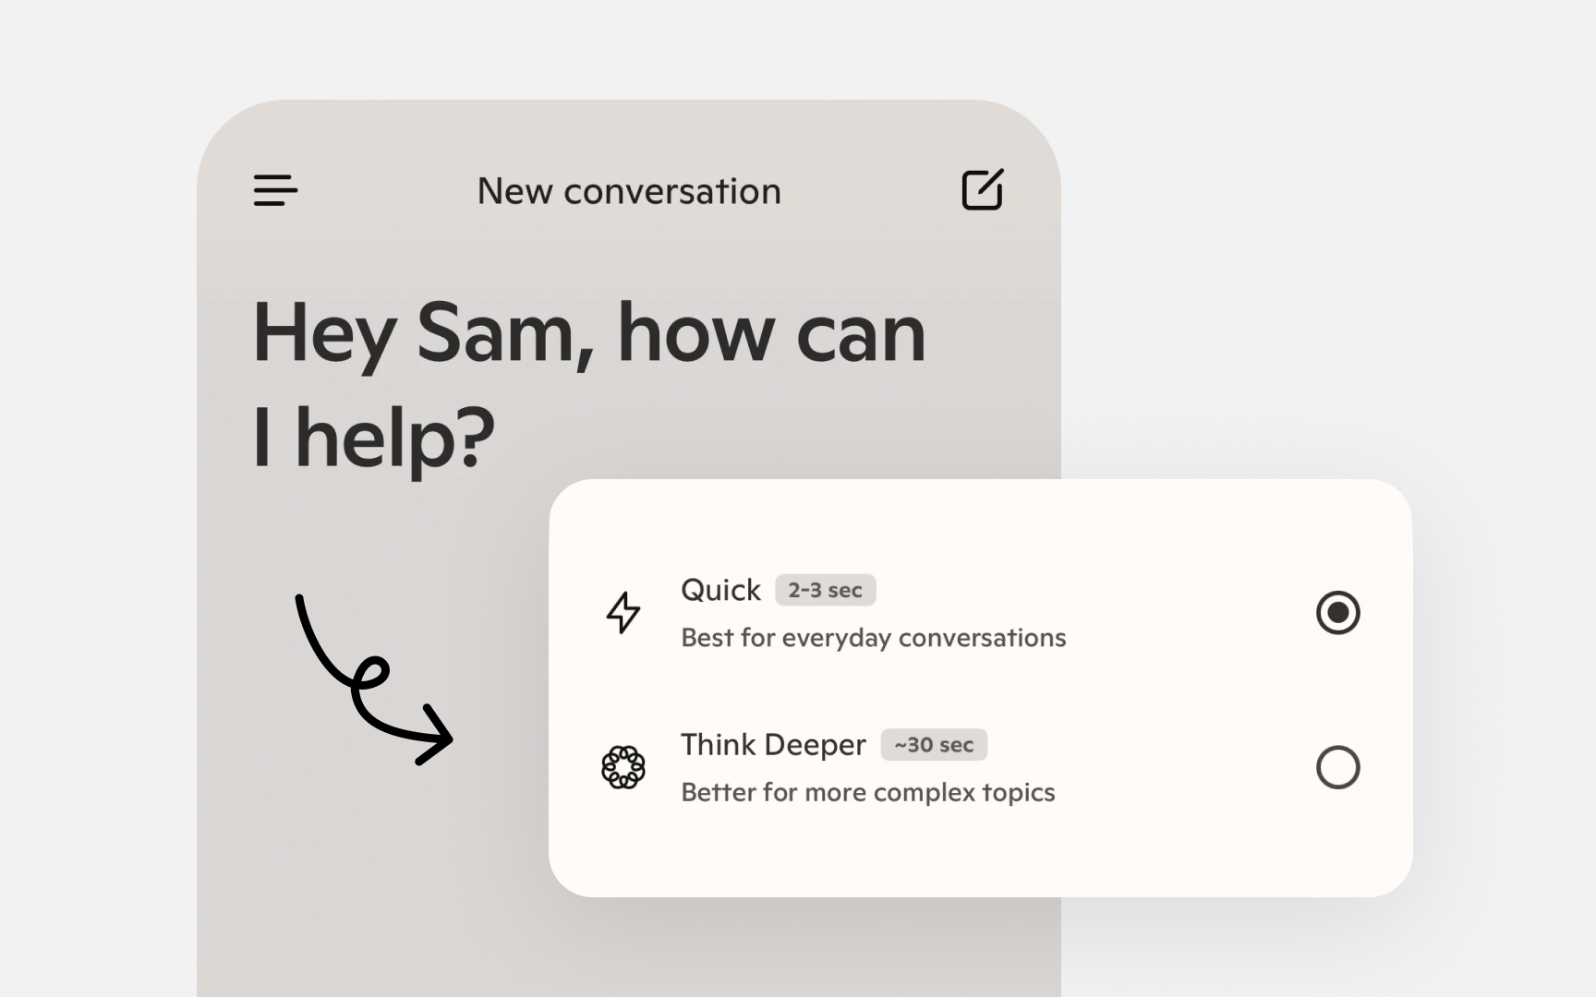
Task: Click "Best for everyday conversations" description
Action: (873, 638)
